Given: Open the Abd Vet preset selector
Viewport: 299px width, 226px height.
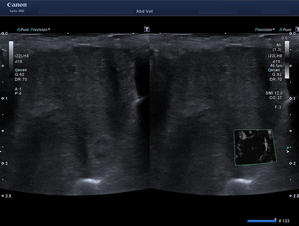Looking at the screenshot, I should (x=145, y=11).
